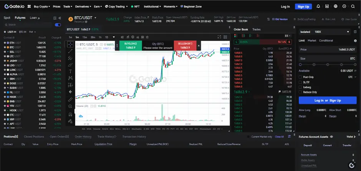
Task: Expand more chart timeframes dropdown
Action: [x=114, y=37]
